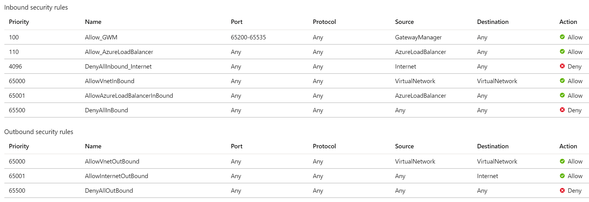The height and width of the screenshot is (202, 589).
Task: Sort inbound rules by Name column
Action: click(93, 22)
